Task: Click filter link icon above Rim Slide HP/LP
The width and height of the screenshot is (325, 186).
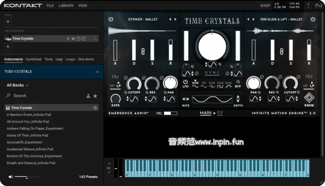Action: pyautogui.click(x=309, y=77)
